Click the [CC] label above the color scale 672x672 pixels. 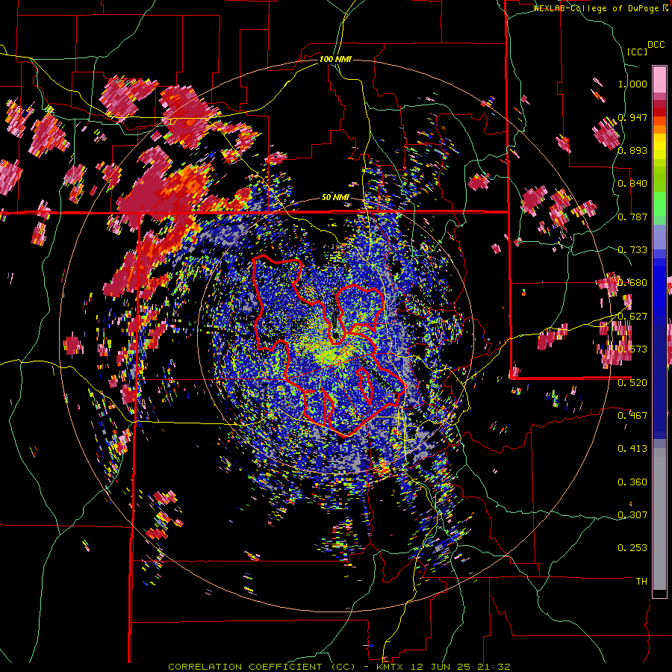pos(636,52)
